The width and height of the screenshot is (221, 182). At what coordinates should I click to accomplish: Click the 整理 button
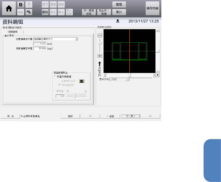point(119,4)
